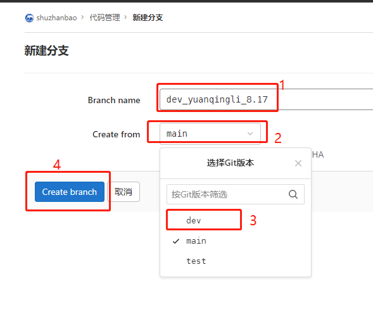The image size is (373, 312).
Task: Select the checked main branch option
Action: pyautogui.click(x=236, y=241)
